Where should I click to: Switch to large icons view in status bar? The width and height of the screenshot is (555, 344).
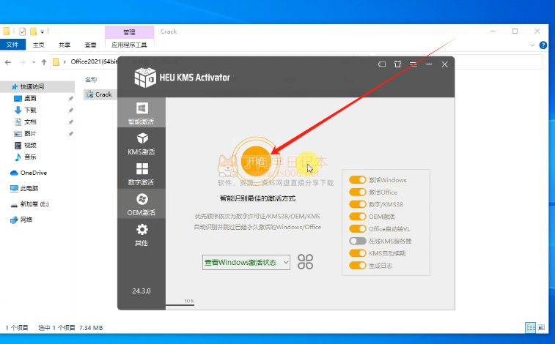542,327
